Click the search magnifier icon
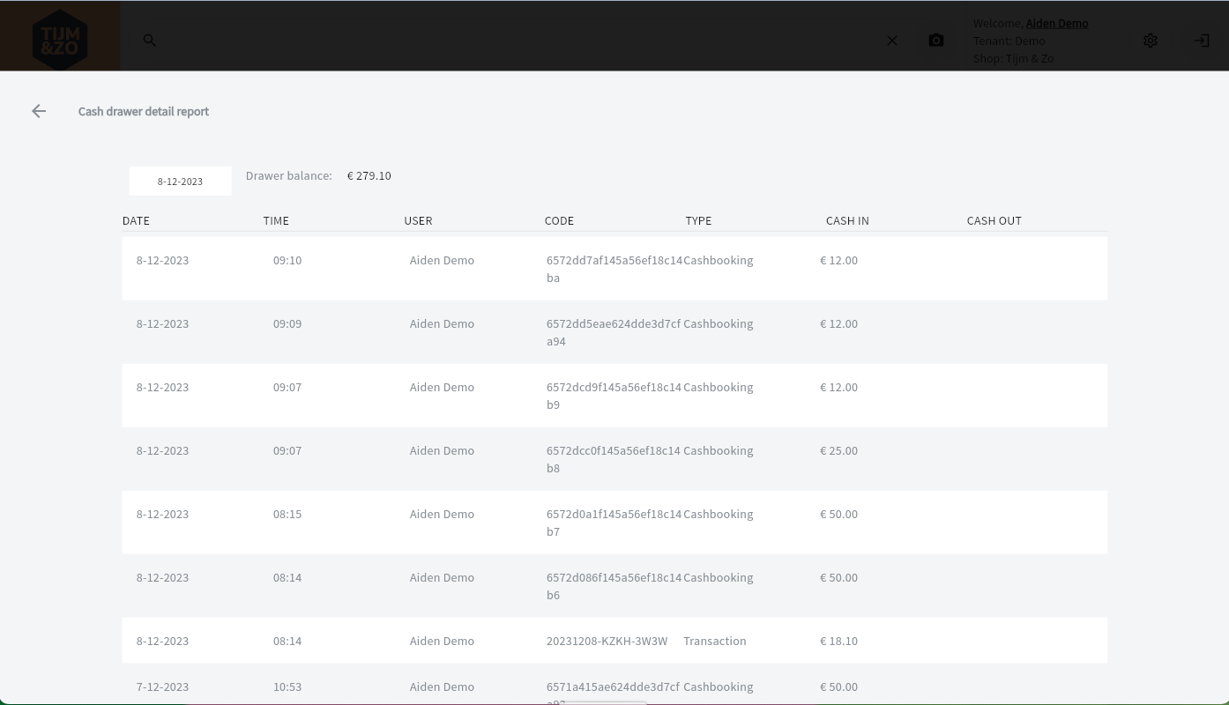 [150, 41]
